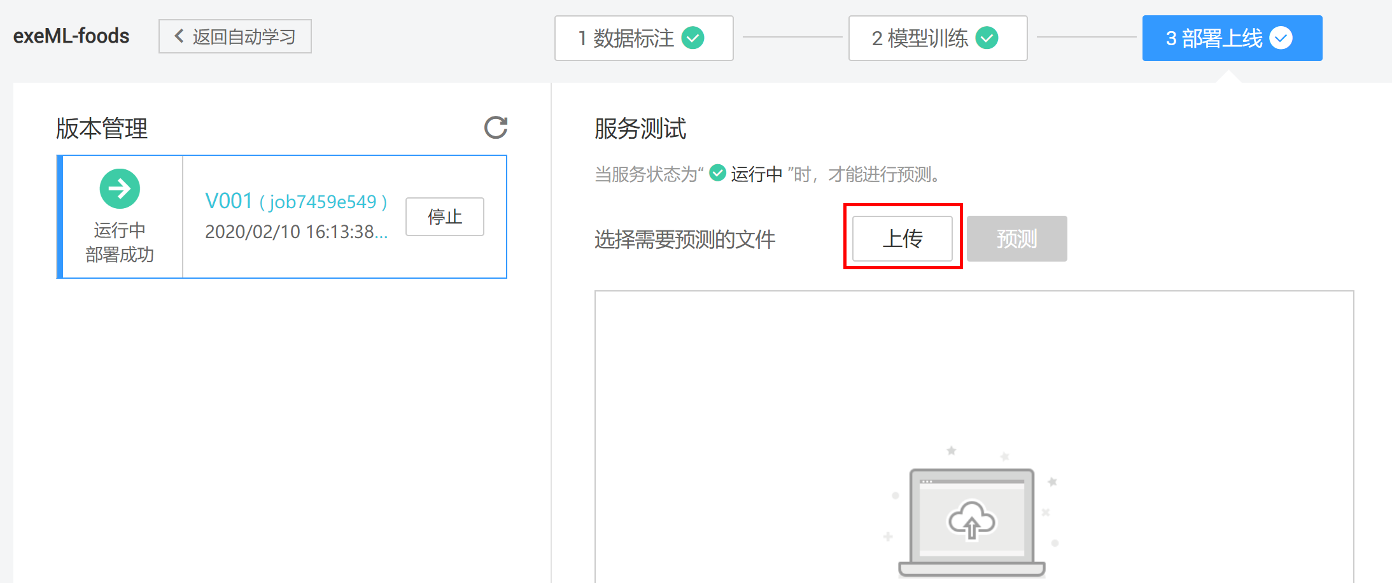Click the checkmark badge on 部署上线 step
The width and height of the screenshot is (1392, 583).
(x=1281, y=38)
